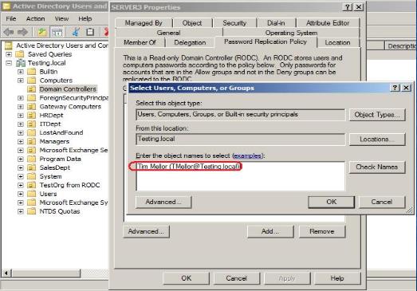Expand the LostAndFound container
This screenshot has width=417, height=291.
[21, 132]
